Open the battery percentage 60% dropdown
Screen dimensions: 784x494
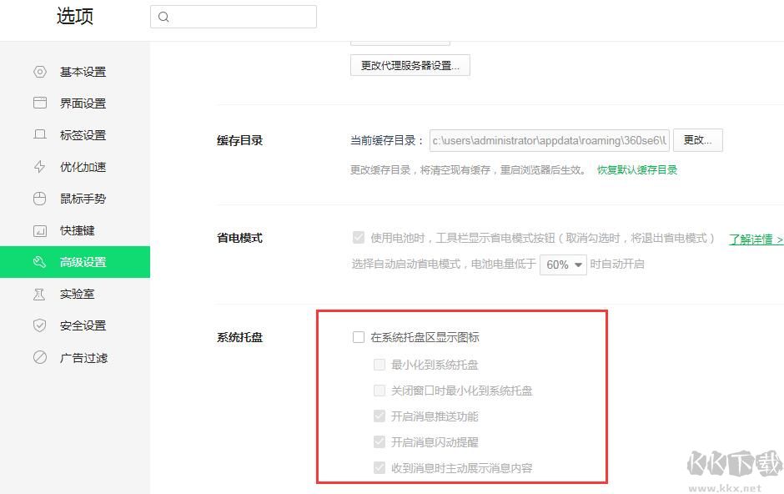pyautogui.click(x=563, y=263)
